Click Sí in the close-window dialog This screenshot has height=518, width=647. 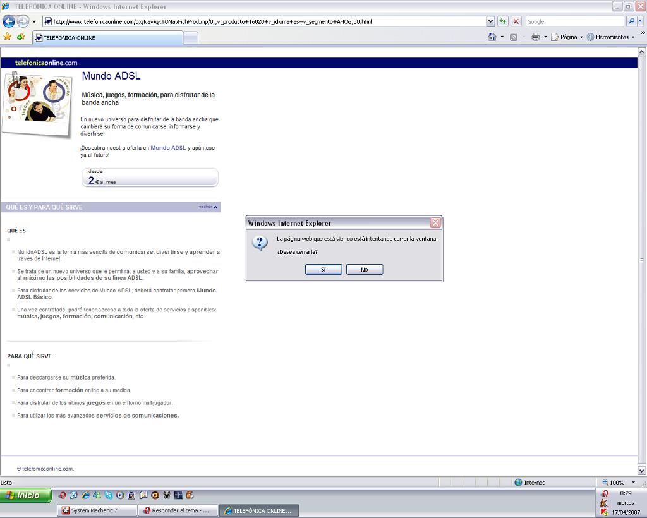[x=323, y=269]
